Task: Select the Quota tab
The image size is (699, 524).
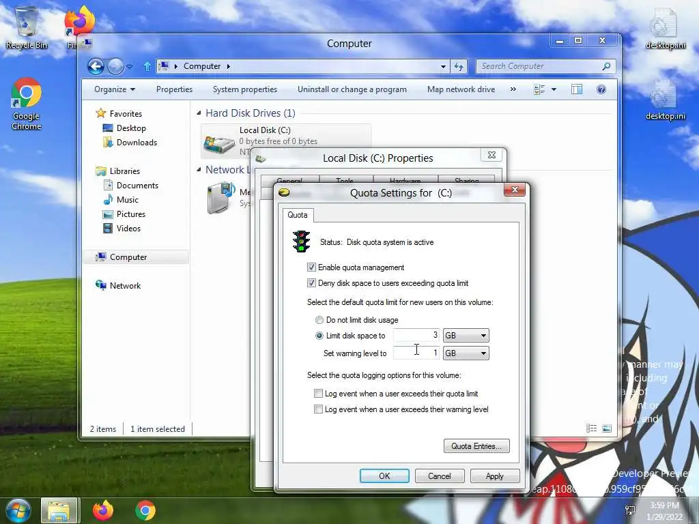Action: pyautogui.click(x=298, y=215)
